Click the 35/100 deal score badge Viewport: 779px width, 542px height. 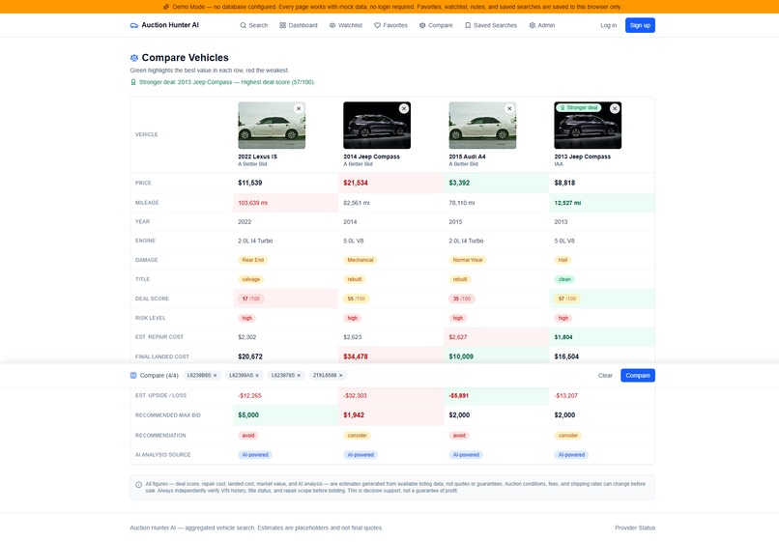[462, 299]
